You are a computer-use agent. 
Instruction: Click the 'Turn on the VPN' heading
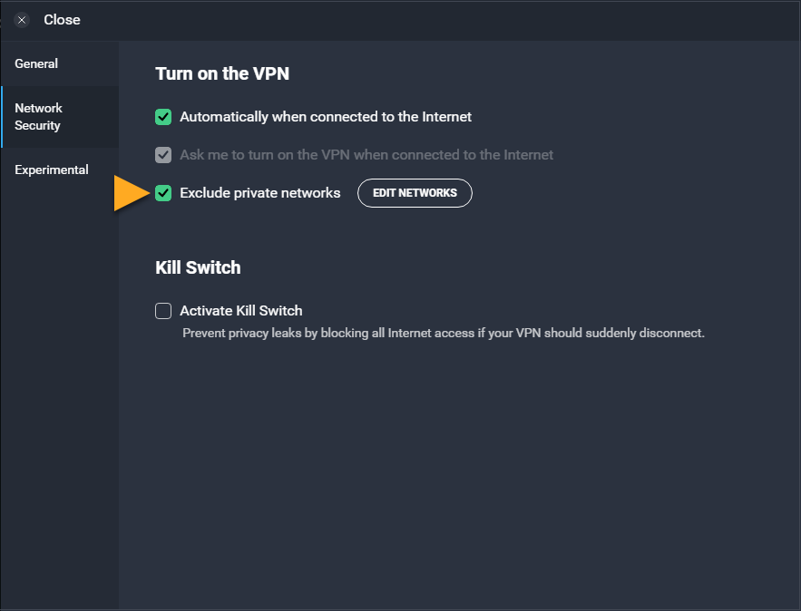222,73
